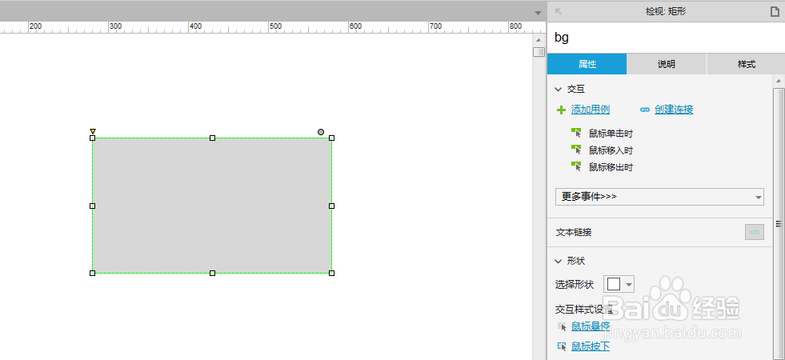Click the top-left resize handle of rectangle

pos(92,138)
